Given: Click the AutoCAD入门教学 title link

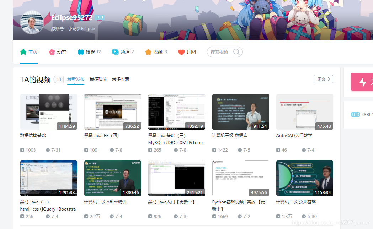Looking at the screenshot, I should [294, 135].
